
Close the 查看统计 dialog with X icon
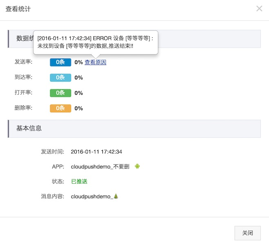click(x=259, y=9)
